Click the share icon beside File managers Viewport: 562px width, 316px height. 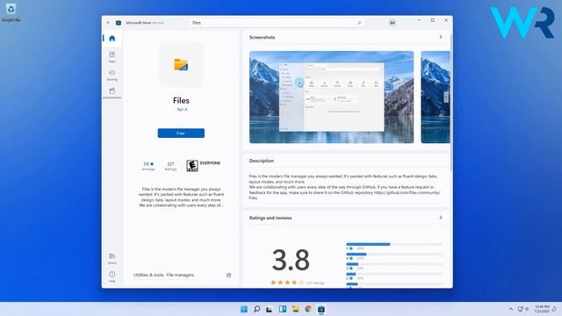[x=228, y=275]
